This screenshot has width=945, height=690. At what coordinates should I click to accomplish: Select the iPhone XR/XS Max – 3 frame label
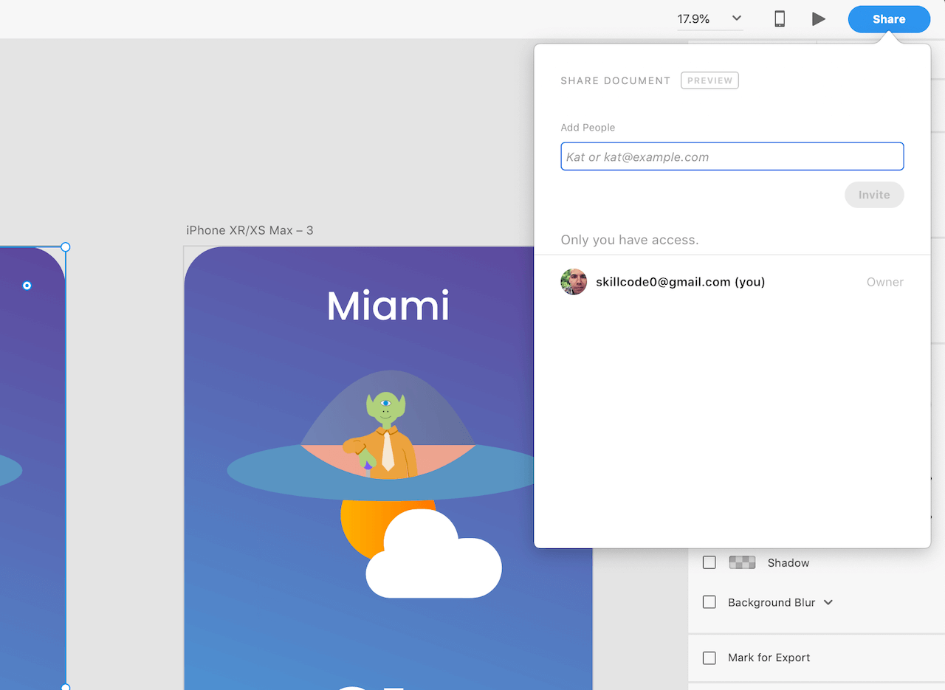(250, 230)
